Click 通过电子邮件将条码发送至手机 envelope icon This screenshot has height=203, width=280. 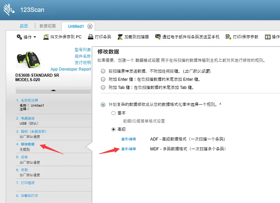point(158,37)
